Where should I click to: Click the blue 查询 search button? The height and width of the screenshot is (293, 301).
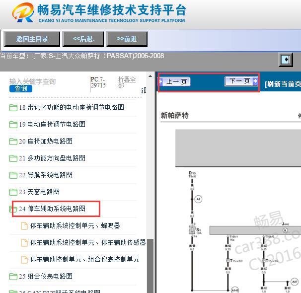coord(21,89)
